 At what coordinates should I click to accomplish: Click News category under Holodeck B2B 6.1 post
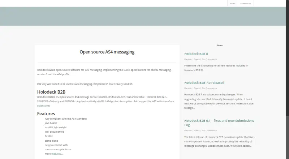coord(197,130)
